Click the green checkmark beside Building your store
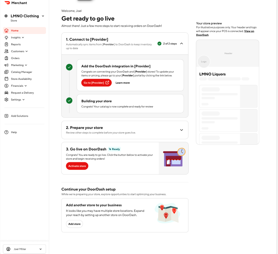This screenshot has height=254, width=278. tap(69, 101)
